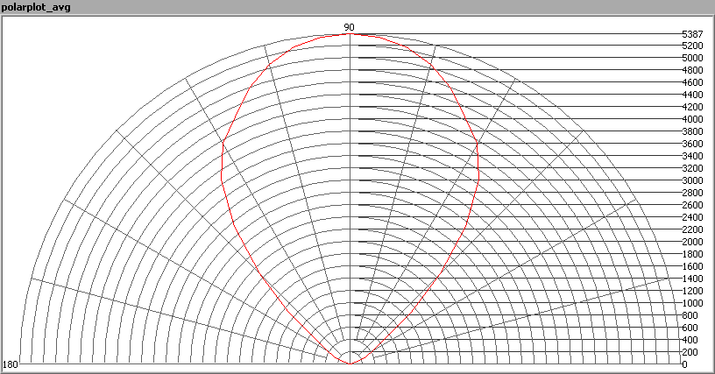
Task: Click the 2600 radial scale label
Action: coord(691,205)
